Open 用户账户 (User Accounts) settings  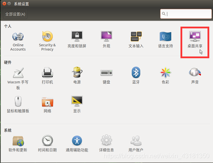tap(136, 144)
